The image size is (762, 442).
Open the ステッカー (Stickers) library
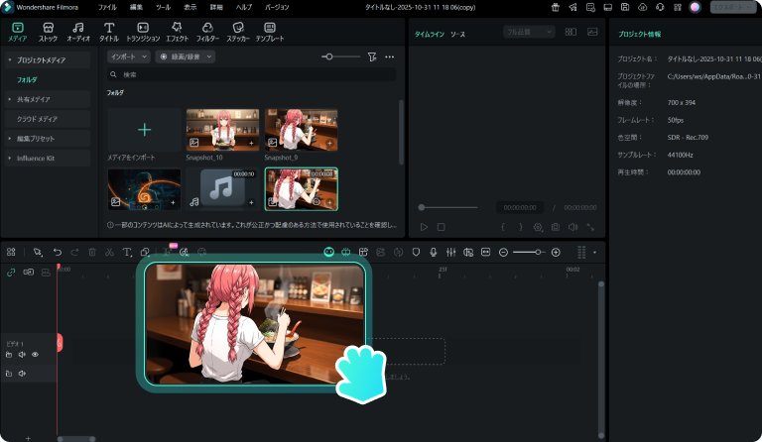pos(237,31)
